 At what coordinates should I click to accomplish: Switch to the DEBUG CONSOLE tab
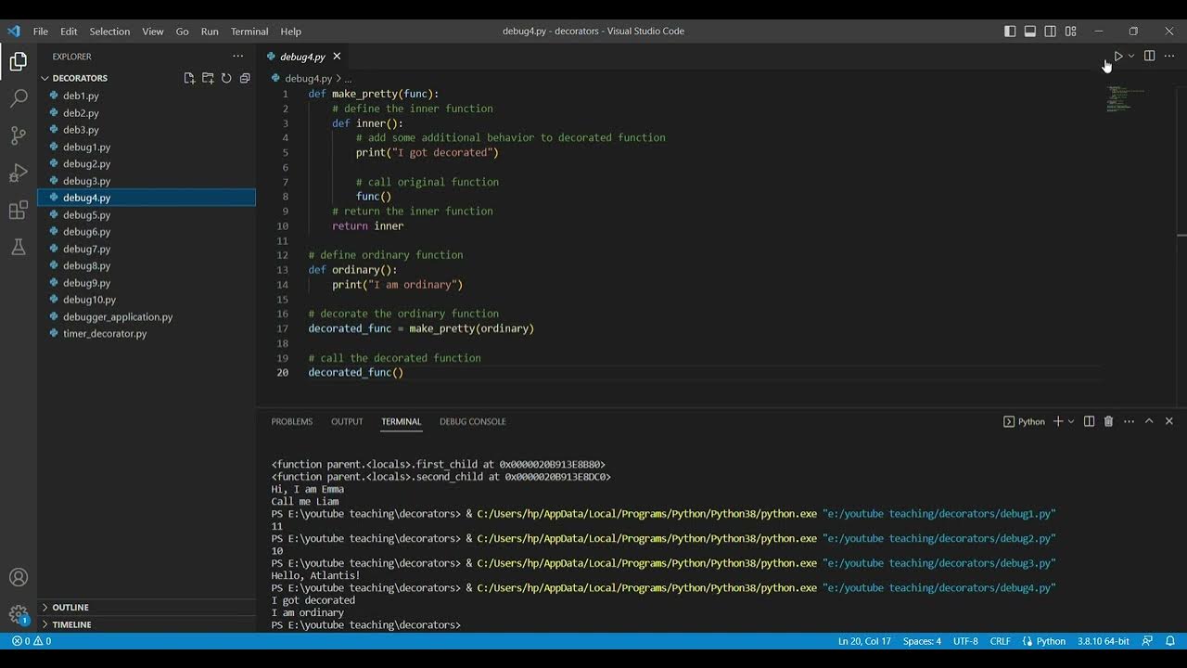(473, 421)
